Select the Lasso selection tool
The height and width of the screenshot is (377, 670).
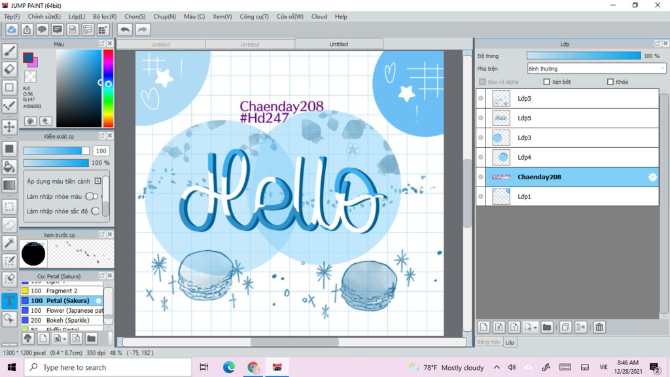pyautogui.click(x=9, y=225)
